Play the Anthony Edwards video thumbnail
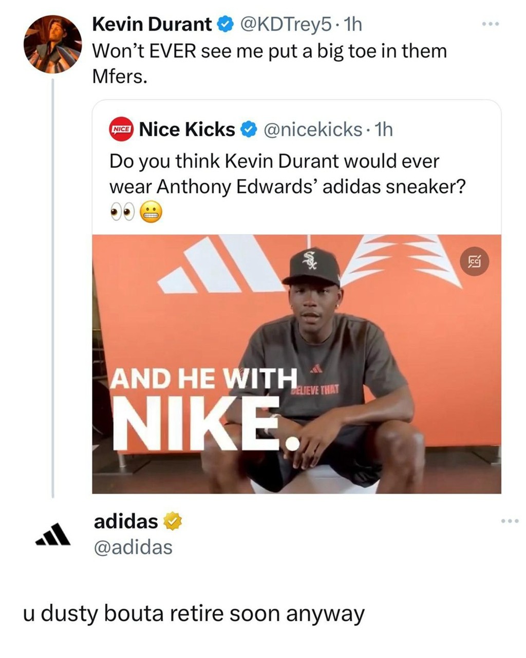Image resolution: width=526 pixels, height=658 pixels. click(x=296, y=364)
